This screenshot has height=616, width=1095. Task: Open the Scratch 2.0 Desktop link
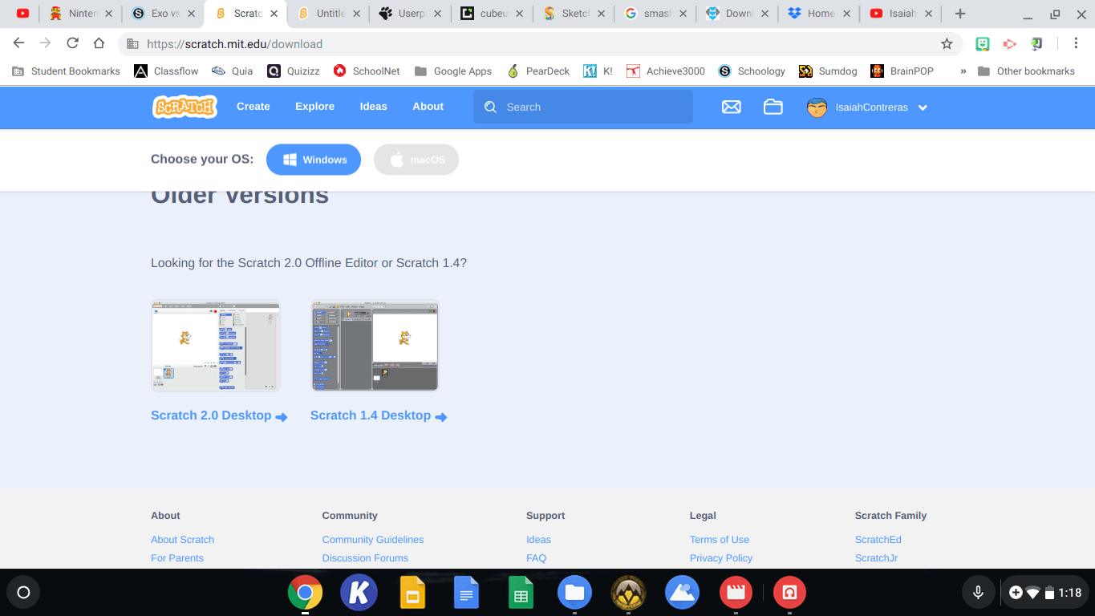coord(218,415)
